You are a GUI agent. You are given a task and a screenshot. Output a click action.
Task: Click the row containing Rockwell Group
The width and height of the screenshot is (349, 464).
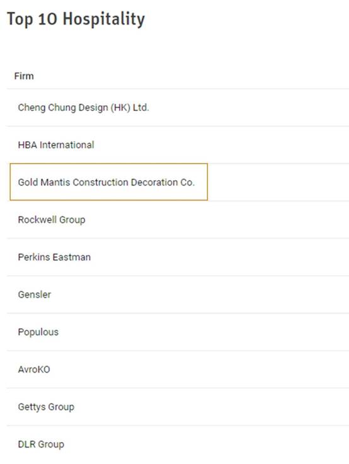tap(178, 220)
